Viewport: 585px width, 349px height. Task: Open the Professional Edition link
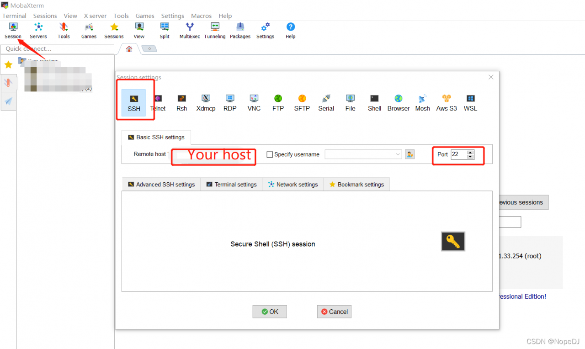(x=522, y=296)
